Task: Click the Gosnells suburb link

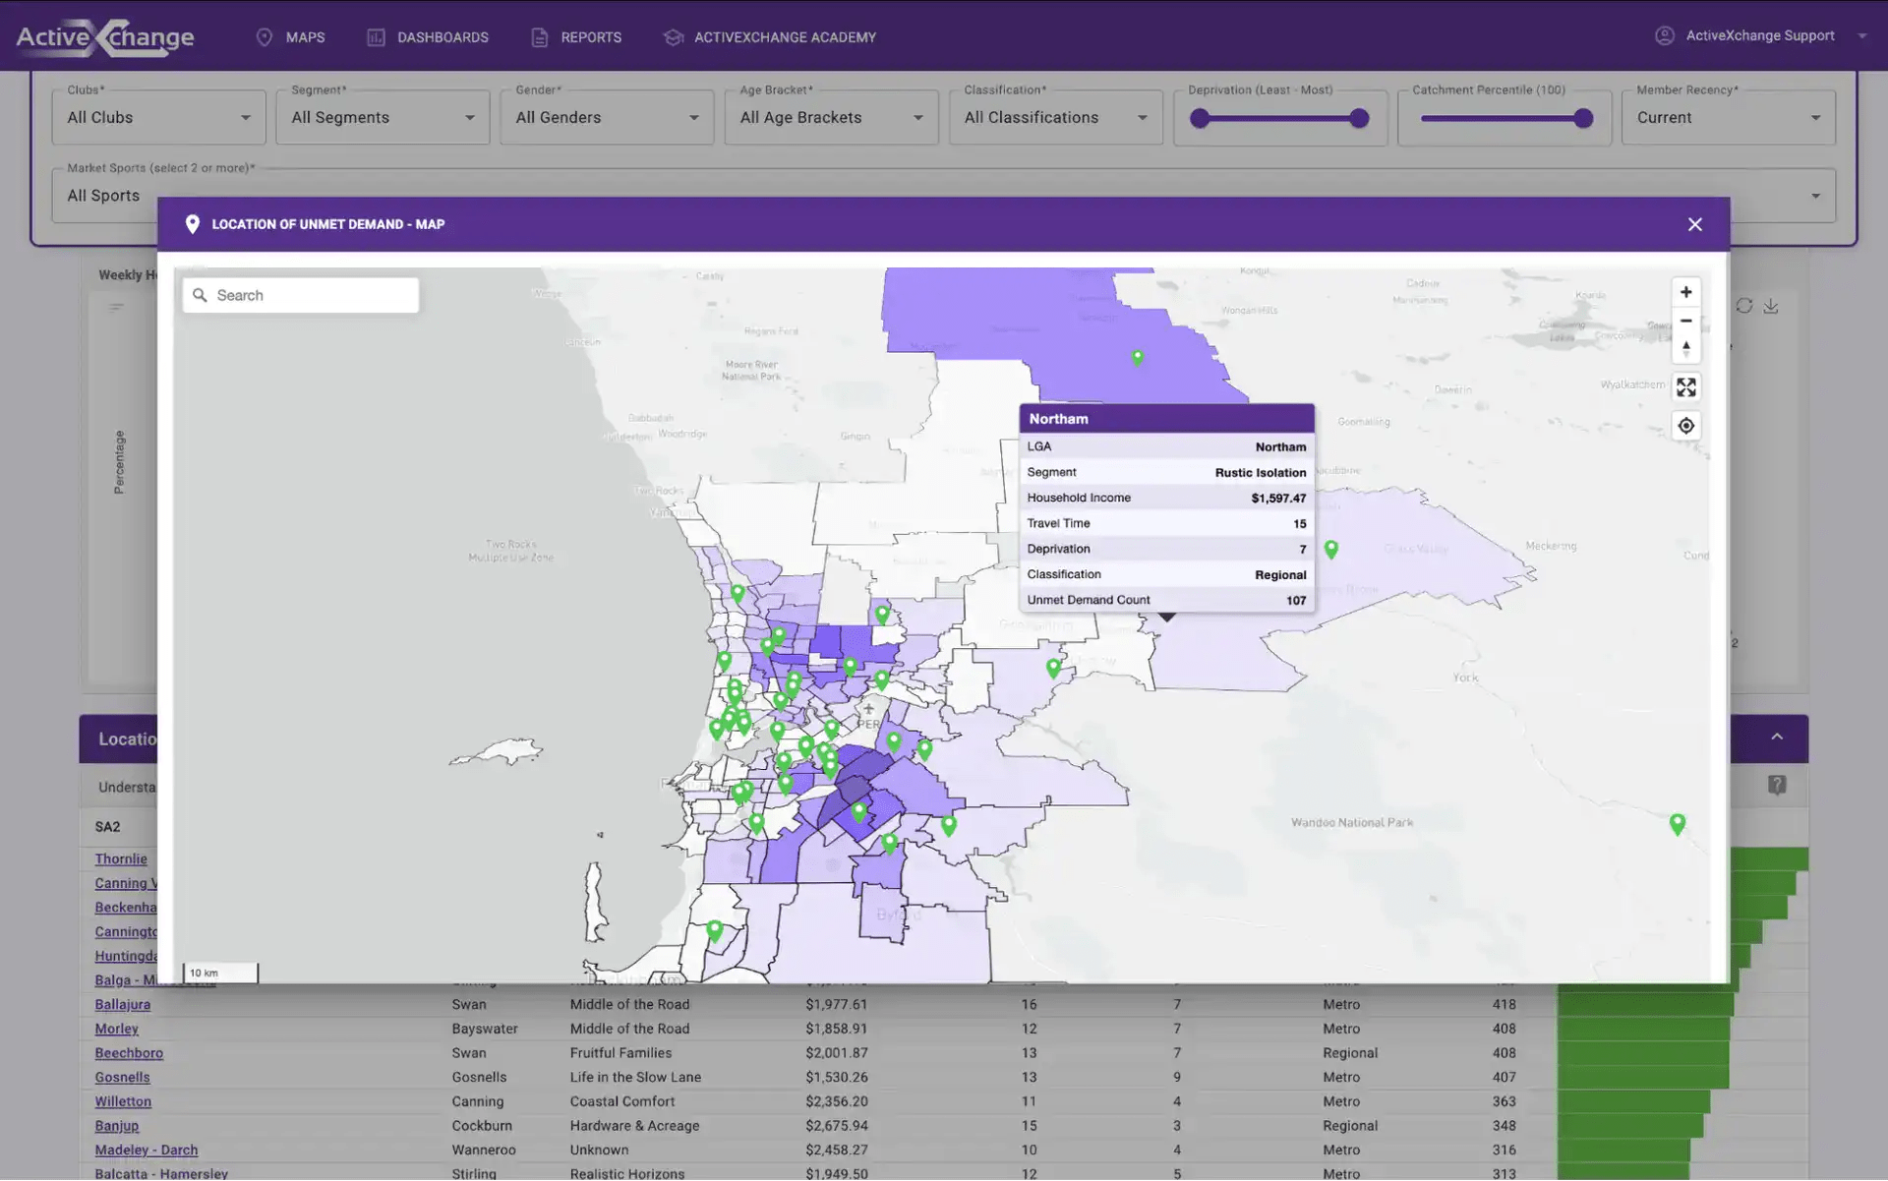Action: pos(123,1077)
